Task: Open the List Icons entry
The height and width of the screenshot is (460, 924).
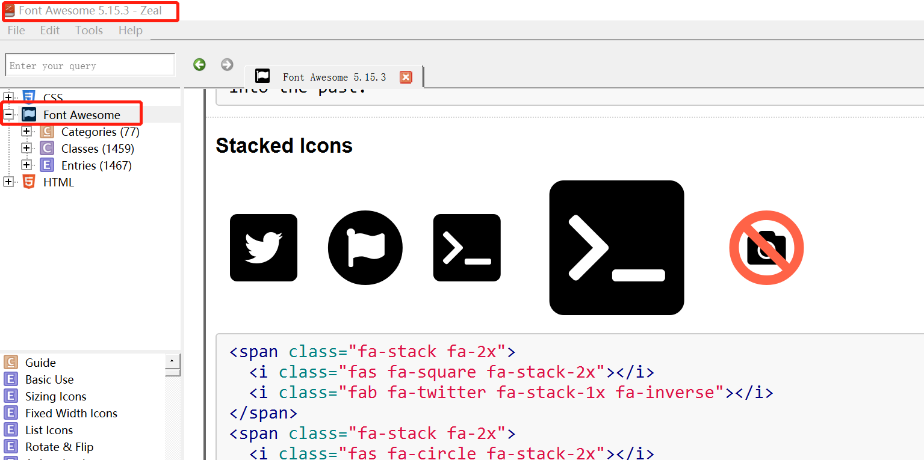Action: pos(49,429)
